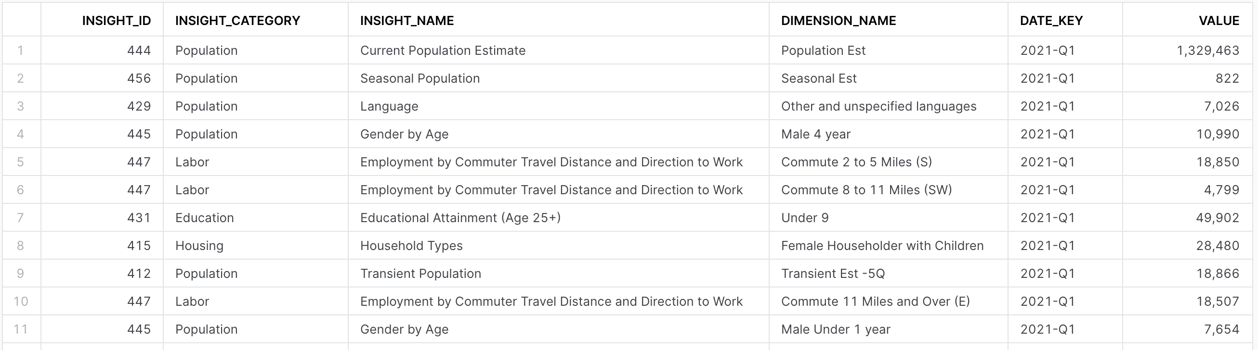Select the value 18,507 cell
The height and width of the screenshot is (350, 1258).
point(1187,301)
